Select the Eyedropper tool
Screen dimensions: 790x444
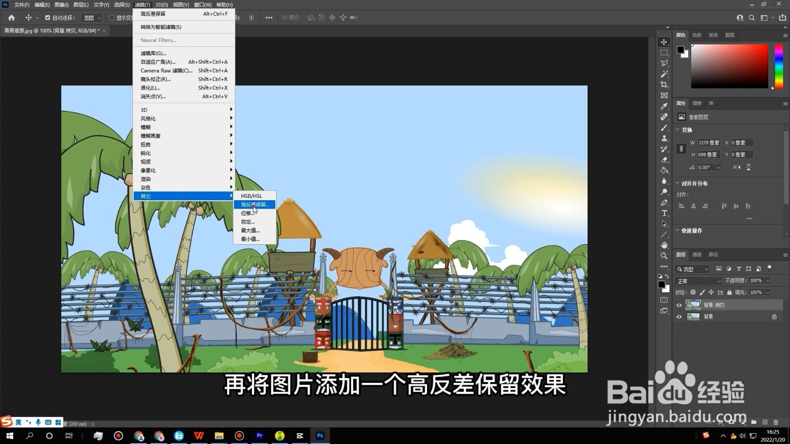(664, 106)
